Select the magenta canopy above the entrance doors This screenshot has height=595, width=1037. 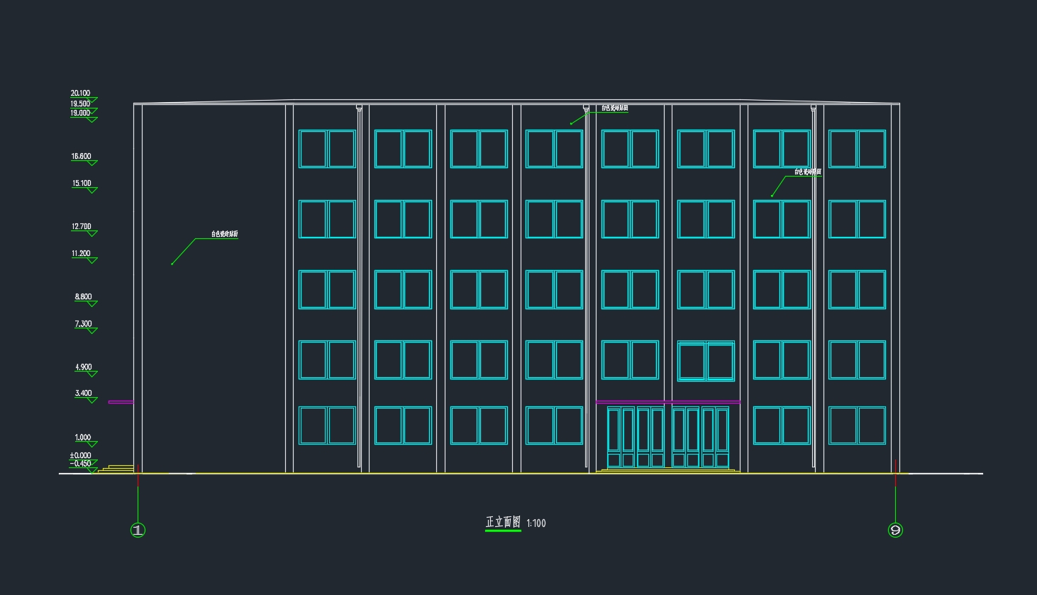click(667, 402)
